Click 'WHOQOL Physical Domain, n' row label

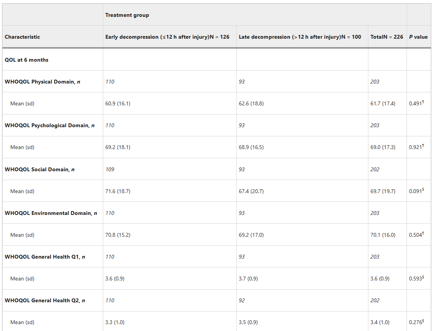click(x=42, y=82)
